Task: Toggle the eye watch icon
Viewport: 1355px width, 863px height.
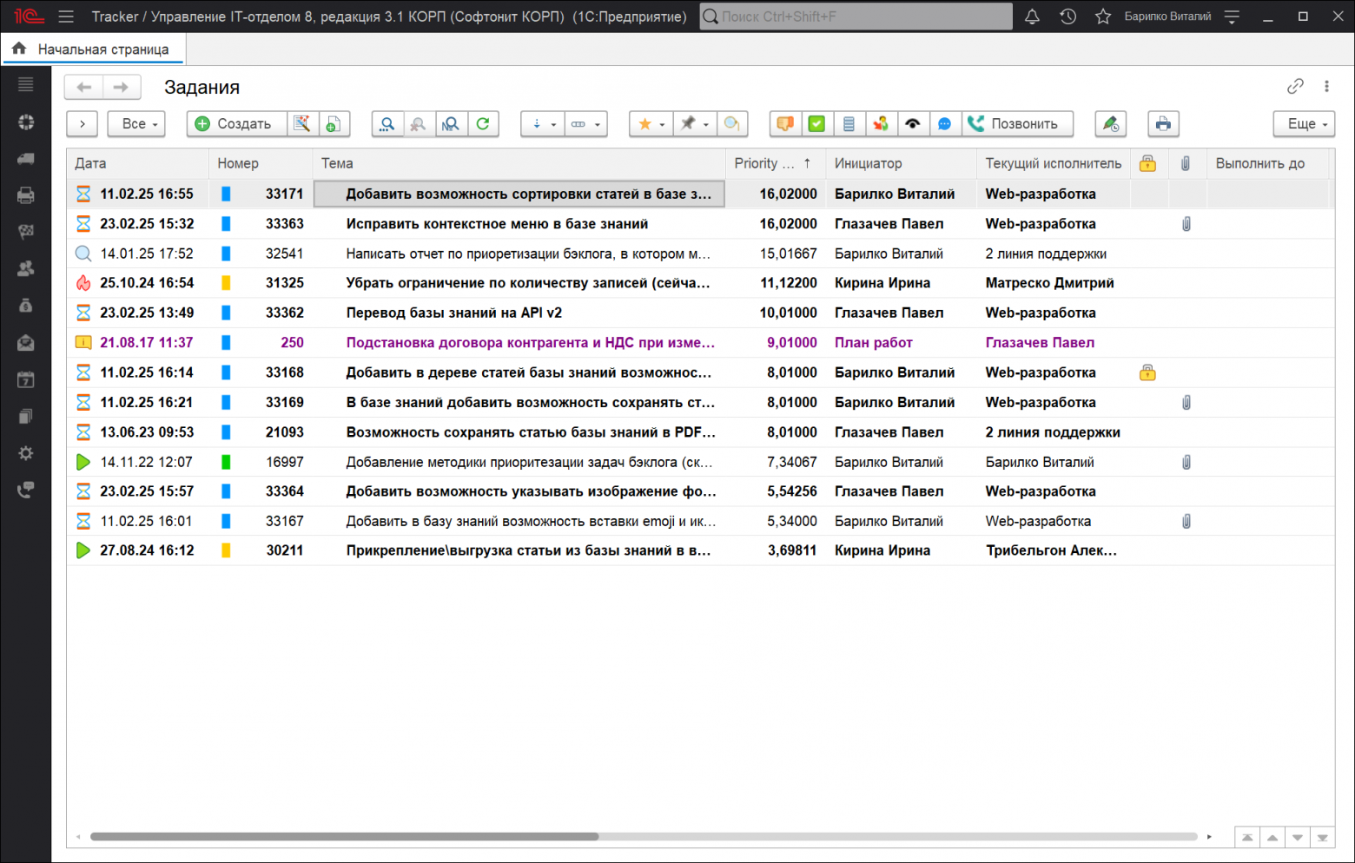Action: coord(912,124)
